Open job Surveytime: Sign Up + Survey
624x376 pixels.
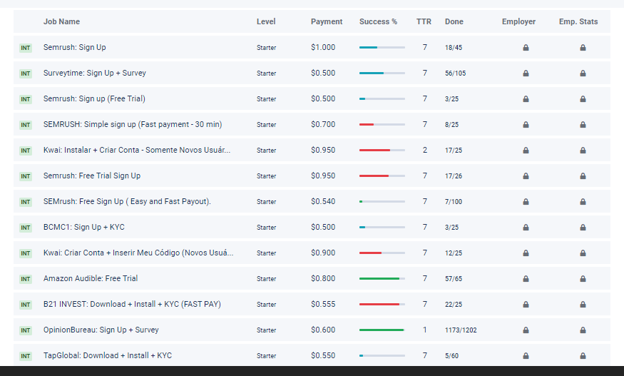(95, 73)
